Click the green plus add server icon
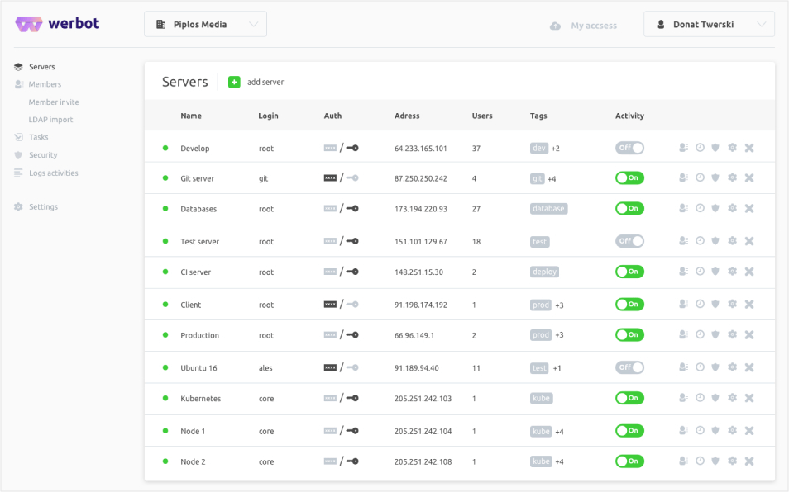The image size is (789, 492). [234, 82]
